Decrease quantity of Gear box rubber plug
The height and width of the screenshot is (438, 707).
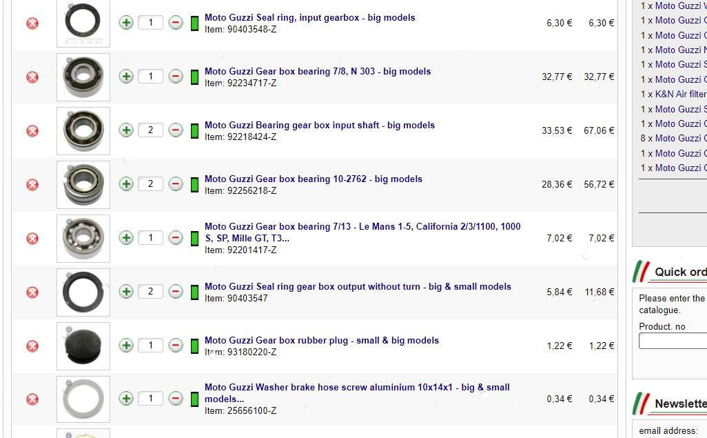point(176,346)
